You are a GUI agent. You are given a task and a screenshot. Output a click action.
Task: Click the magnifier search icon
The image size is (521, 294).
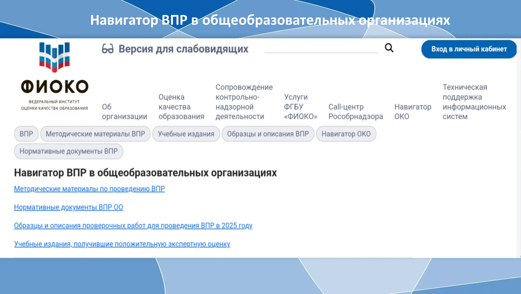pos(389,48)
